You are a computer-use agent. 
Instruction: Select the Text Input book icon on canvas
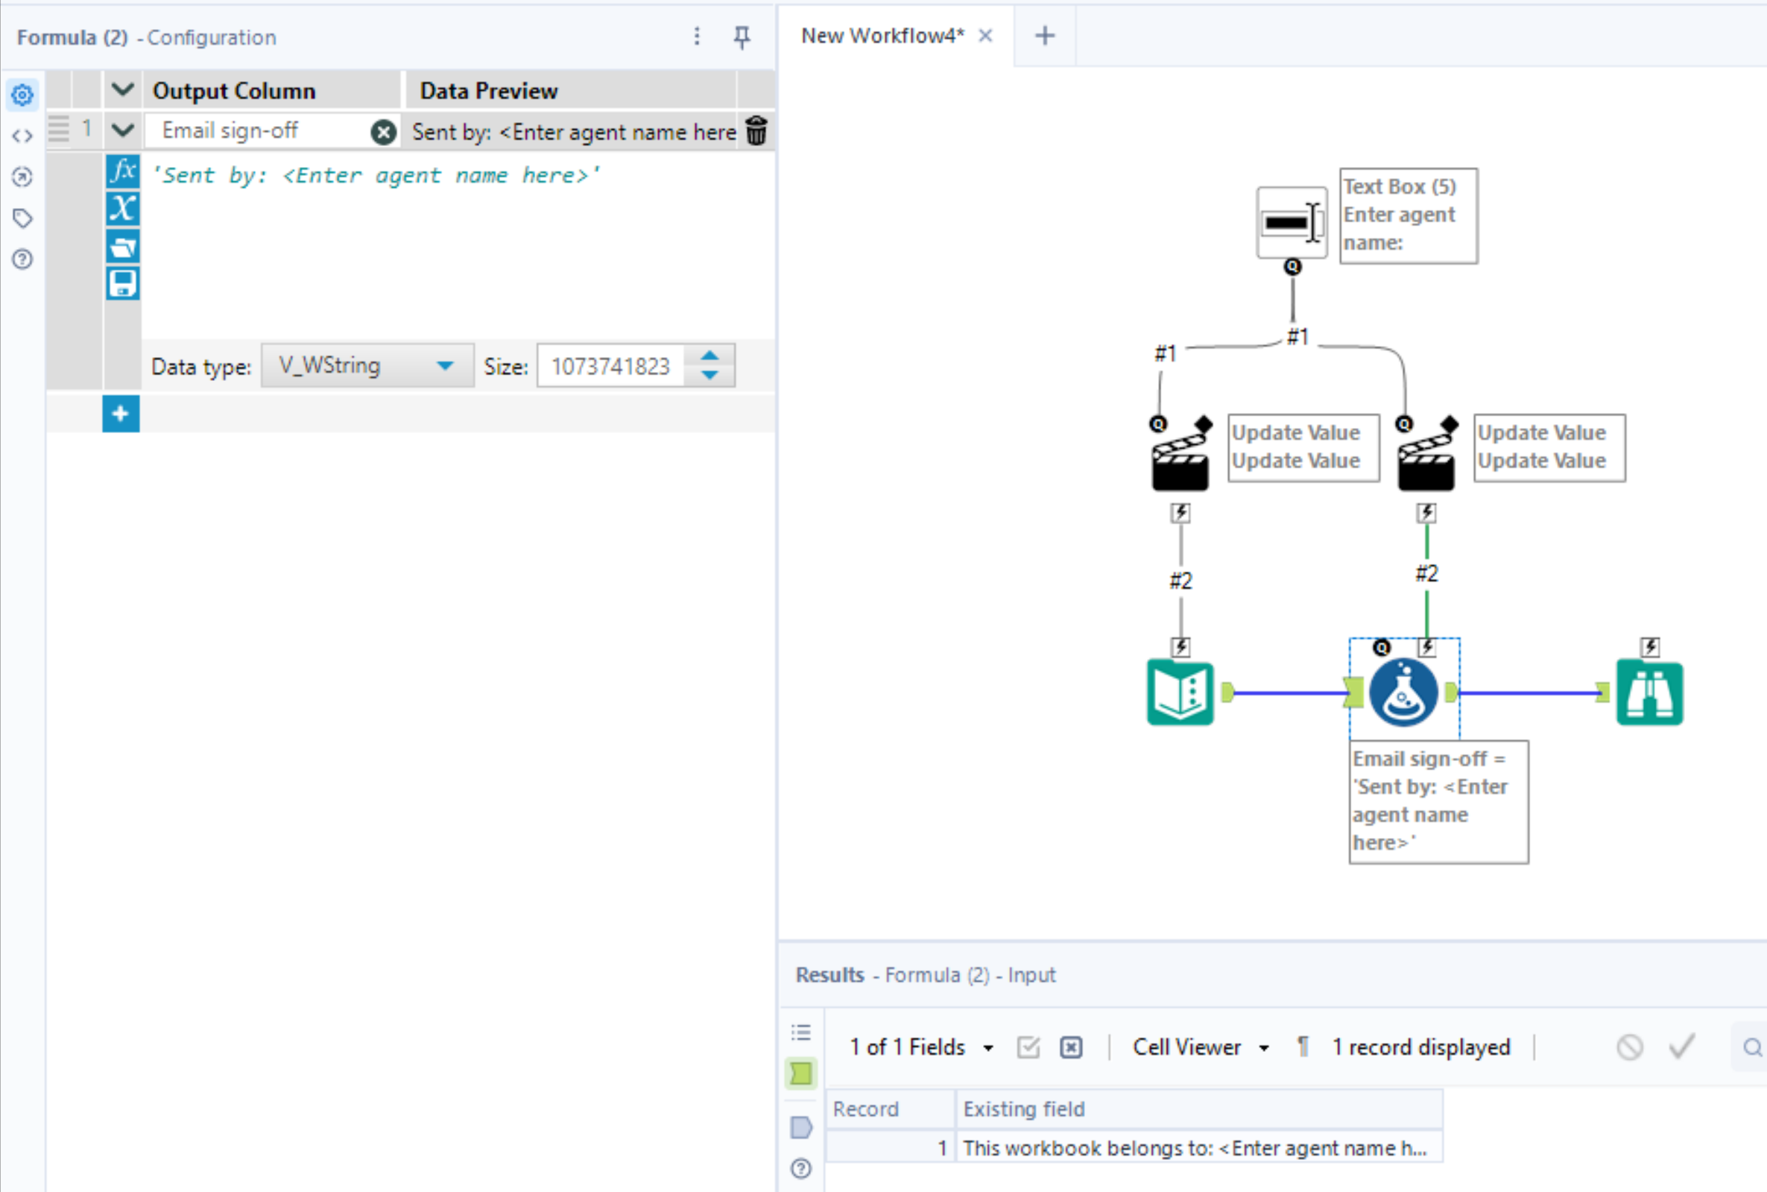tap(1180, 692)
